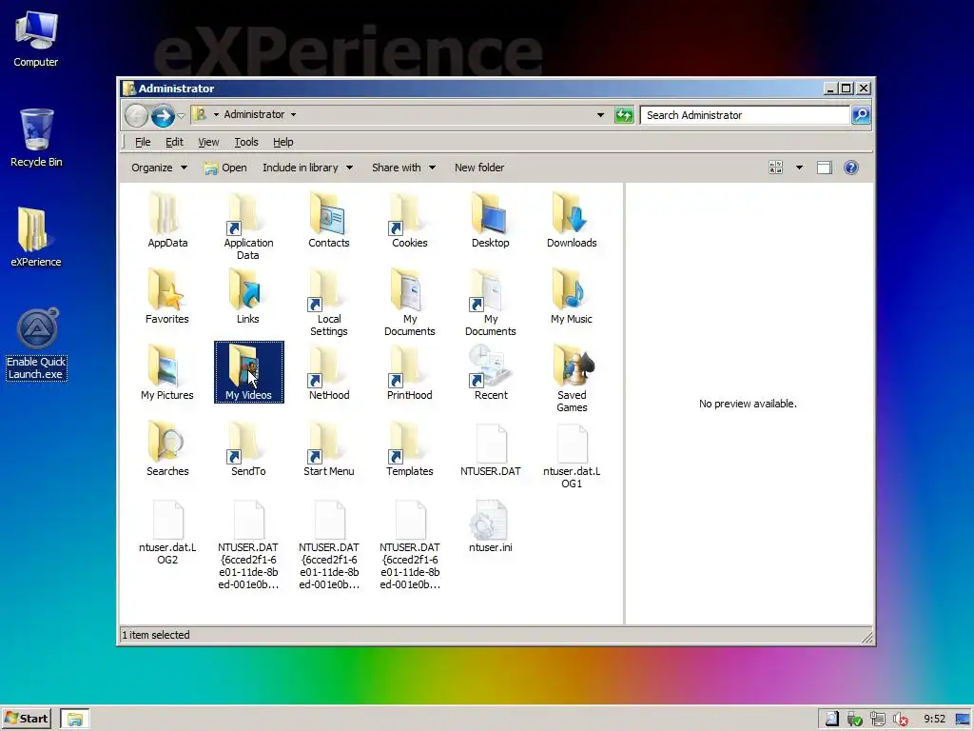Open the AppData folder
The width and height of the screenshot is (974, 731).
167,220
